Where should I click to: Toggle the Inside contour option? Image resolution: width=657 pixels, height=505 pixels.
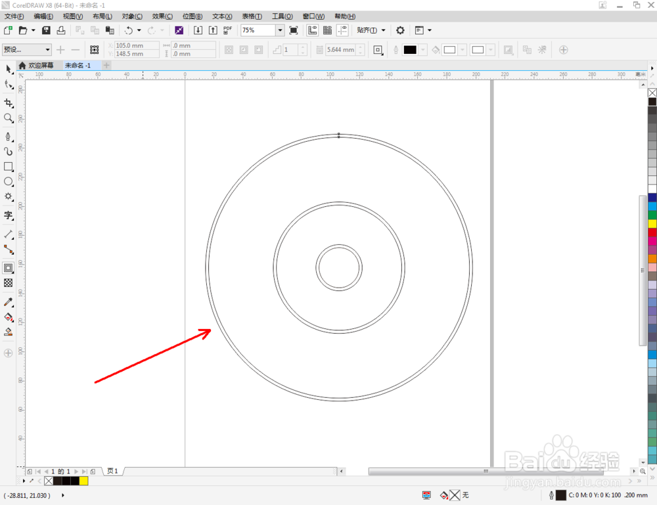pyautogui.click(x=244, y=50)
